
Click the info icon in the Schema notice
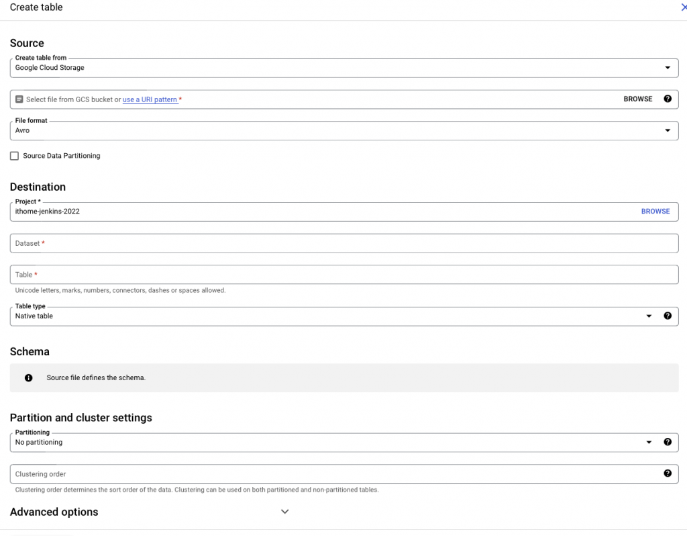(29, 378)
